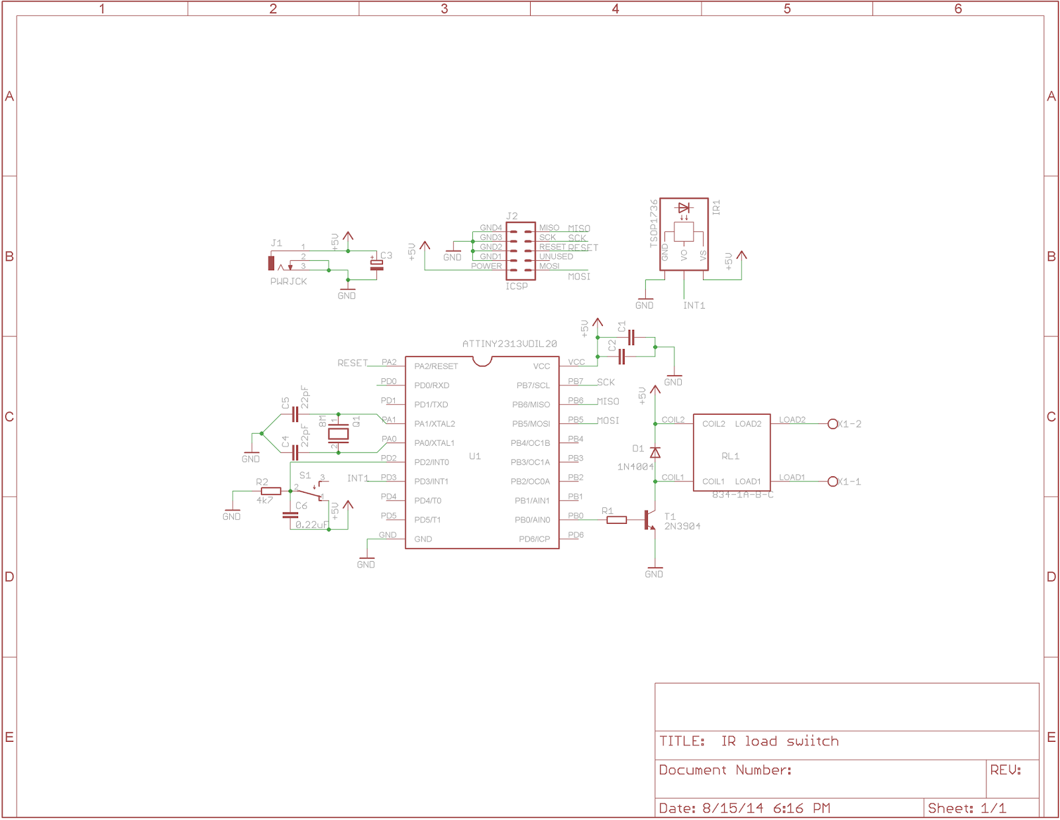Click the PA2/RESET pin name on U1
This screenshot has width=1060, height=820.
pyautogui.click(x=436, y=366)
